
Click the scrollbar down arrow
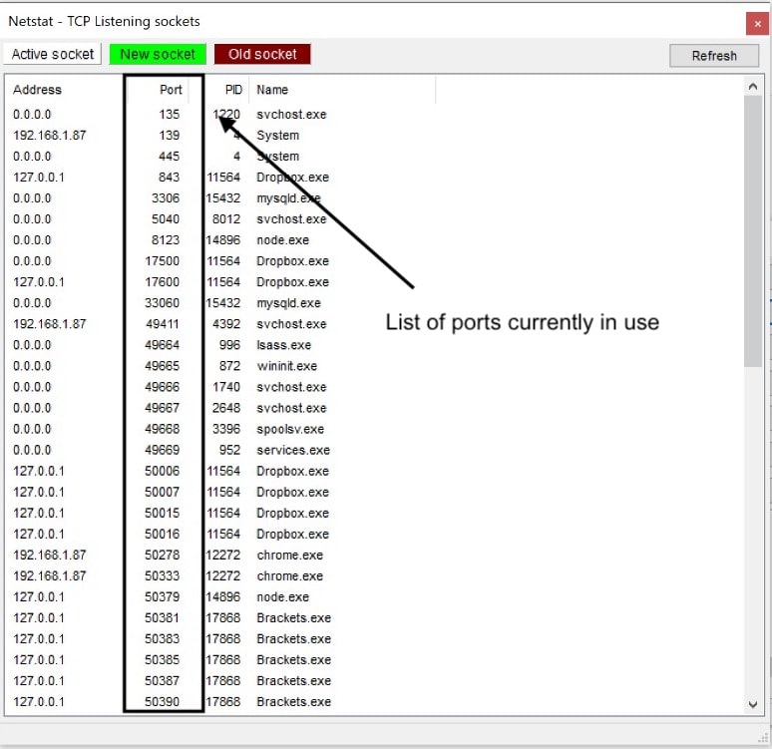[x=752, y=704]
